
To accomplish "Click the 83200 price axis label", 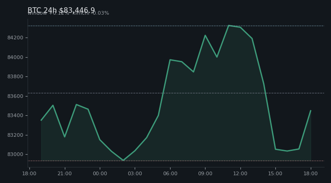I will 15,135.
